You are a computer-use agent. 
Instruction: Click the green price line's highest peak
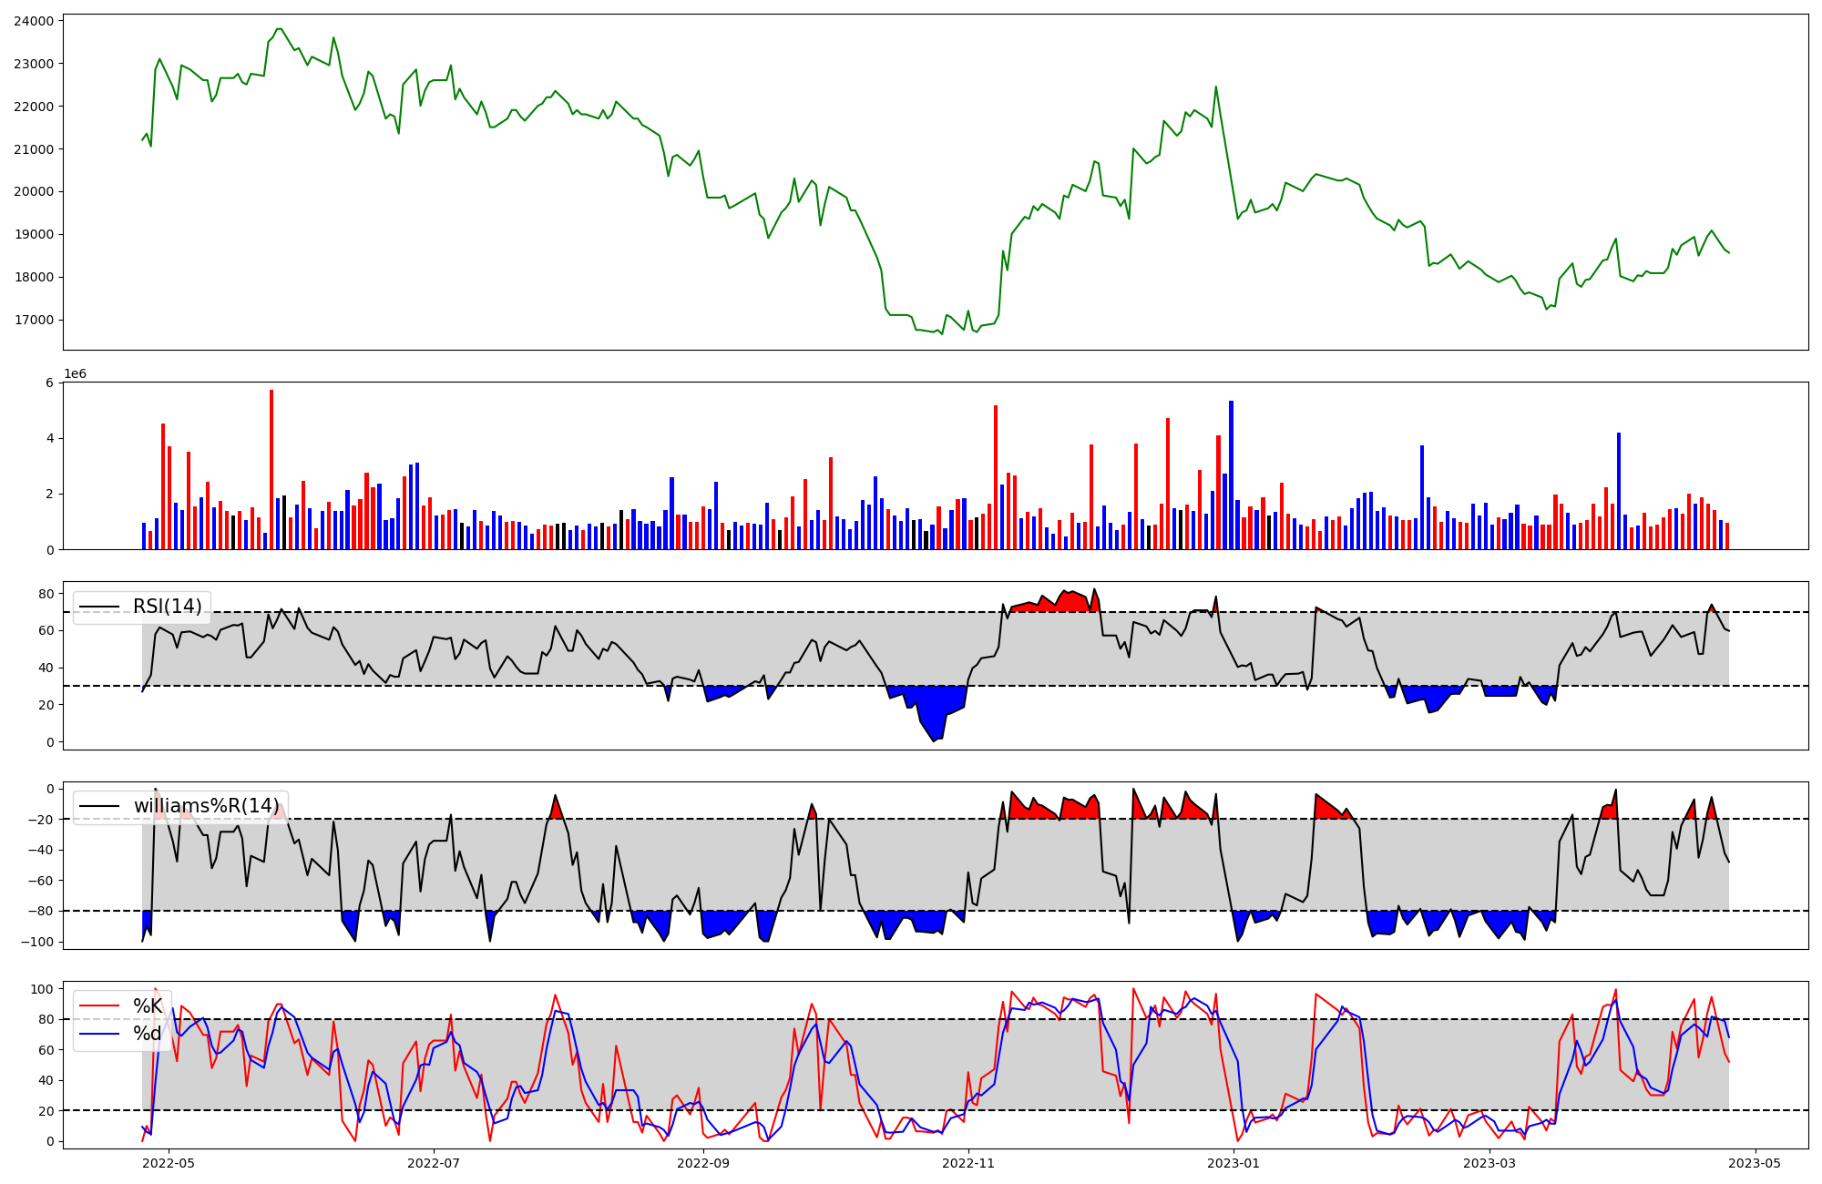[279, 29]
